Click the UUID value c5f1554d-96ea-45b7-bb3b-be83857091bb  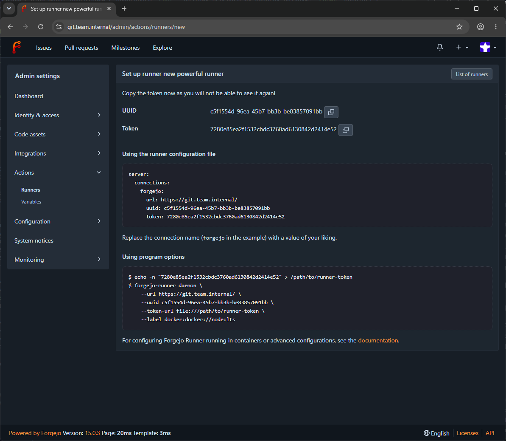pyautogui.click(x=266, y=112)
